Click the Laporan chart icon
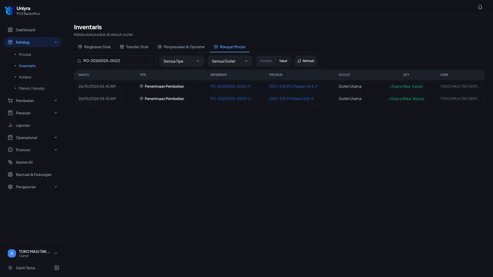This screenshot has width=493, height=277. [10, 125]
